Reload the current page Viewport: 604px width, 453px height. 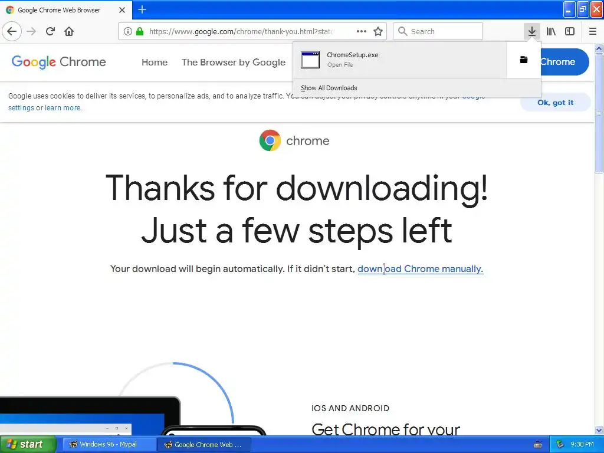(50, 31)
